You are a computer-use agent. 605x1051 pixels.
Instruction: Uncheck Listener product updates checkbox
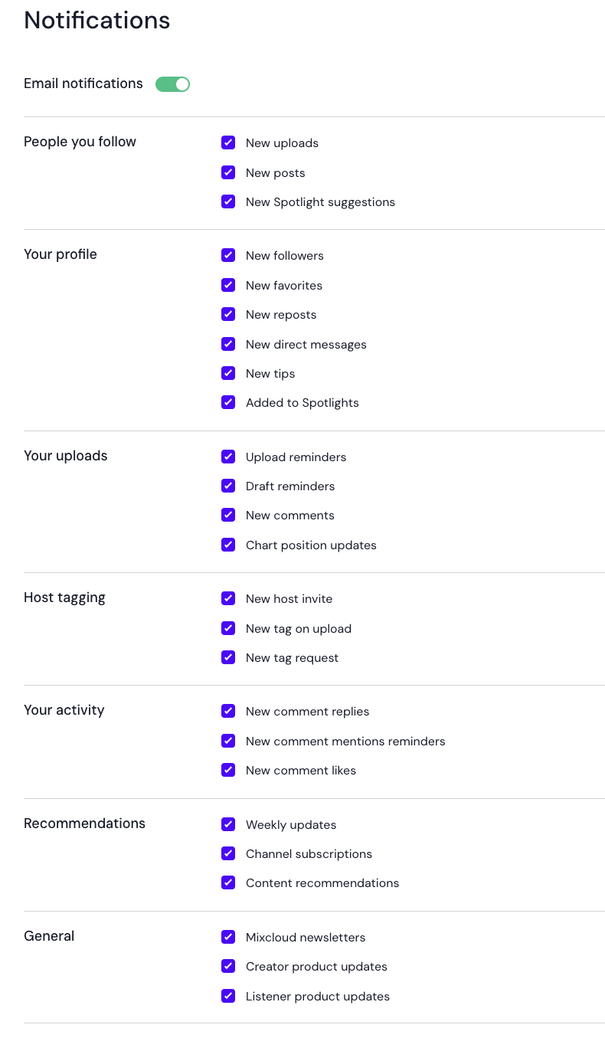click(228, 996)
